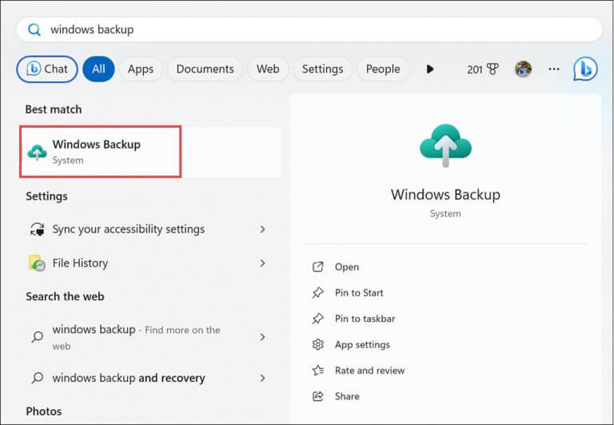614x425 pixels.
Task: Click the Open external-link icon
Action: [318, 267]
